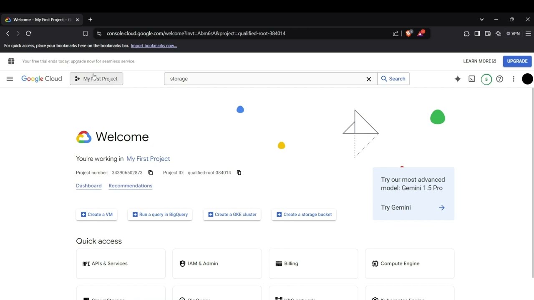Open Gemini AI assistant sparkle icon
Image resolution: width=534 pixels, height=300 pixels.
tap(458, 79)
